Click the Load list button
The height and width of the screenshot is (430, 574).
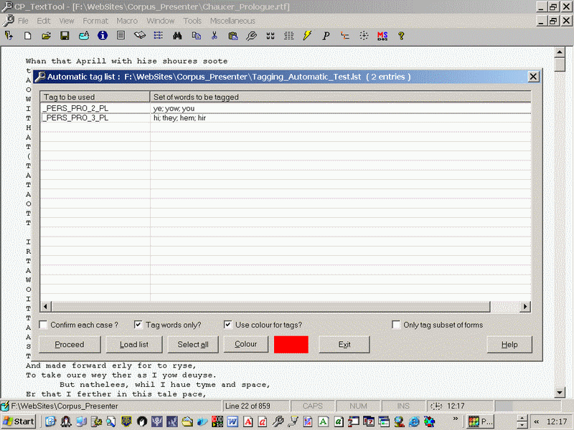[x=133, y=345]
